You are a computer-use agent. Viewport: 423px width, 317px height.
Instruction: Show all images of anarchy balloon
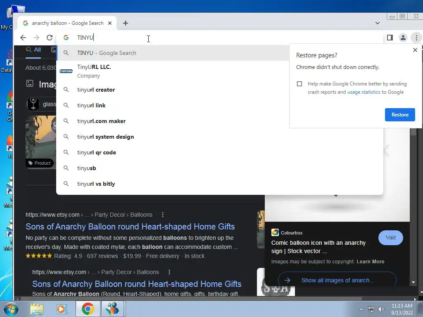337,280
